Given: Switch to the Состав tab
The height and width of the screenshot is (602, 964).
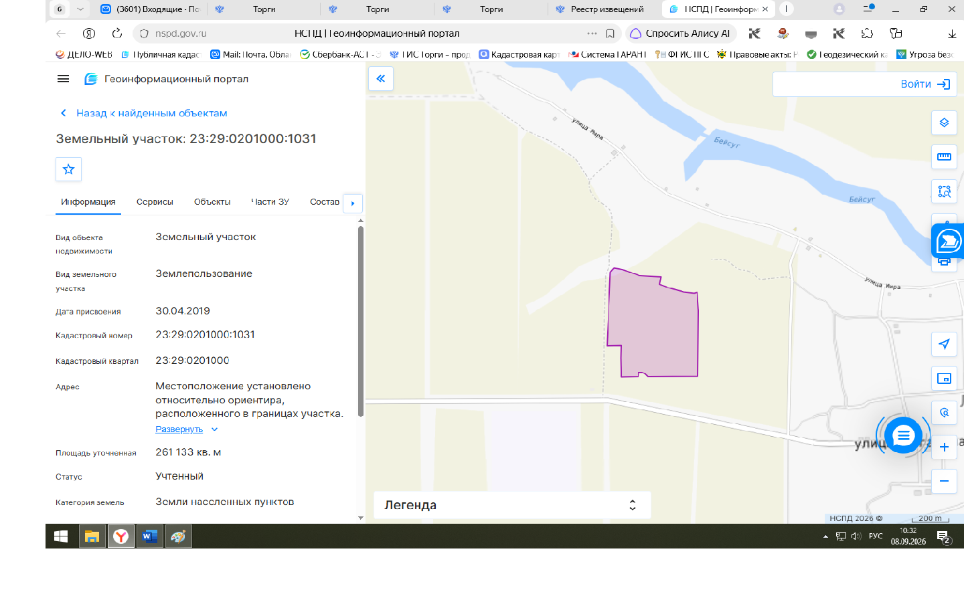Looking at the screenshot, I should 325,202.
